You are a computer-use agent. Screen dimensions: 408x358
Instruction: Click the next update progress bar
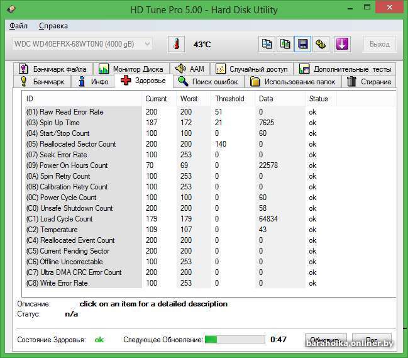point(235,340)
